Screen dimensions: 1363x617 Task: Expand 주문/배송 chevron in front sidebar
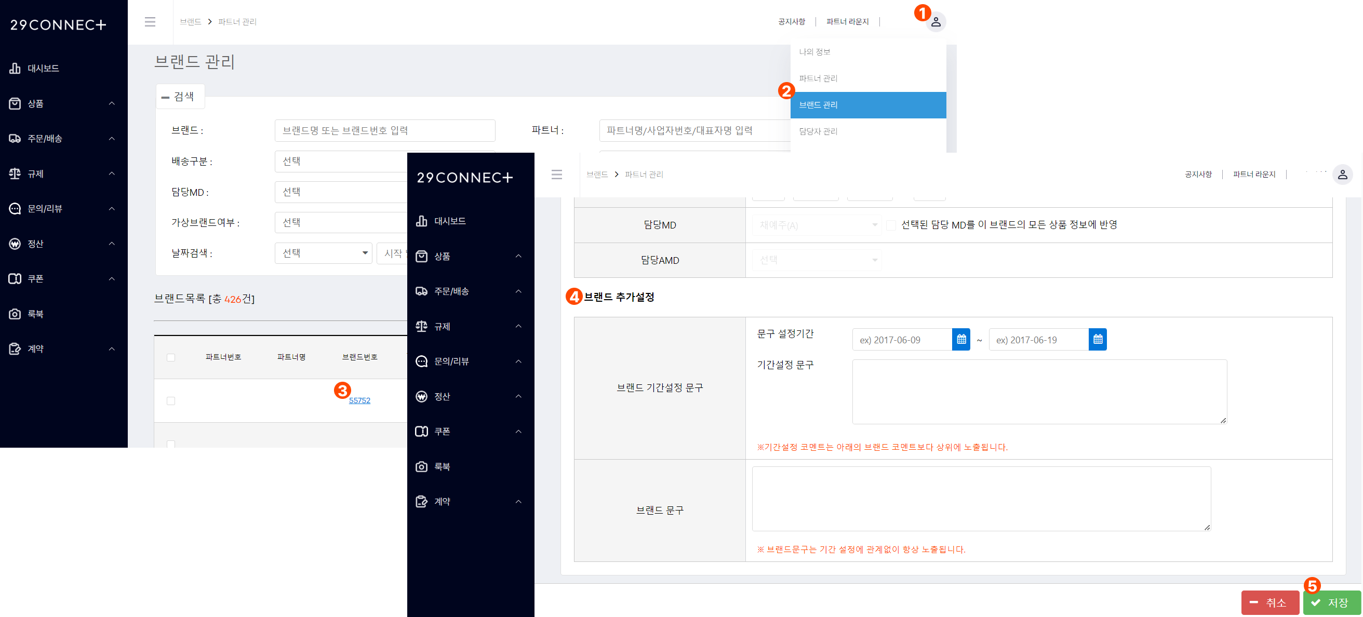(518, 291)
